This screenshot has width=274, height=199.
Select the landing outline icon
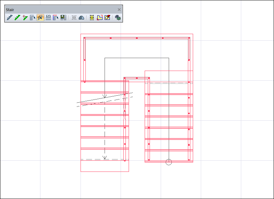click(x=99, y=17)
